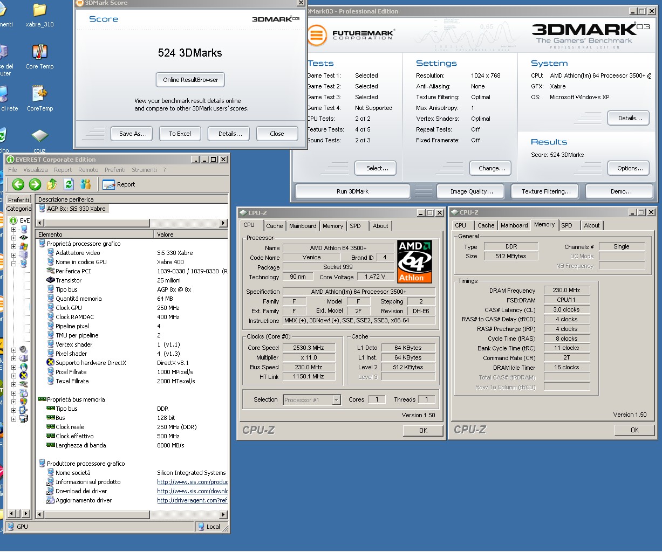
Task: Click the EVEREST two-people users toolbar icon
Action: [86, 184]
